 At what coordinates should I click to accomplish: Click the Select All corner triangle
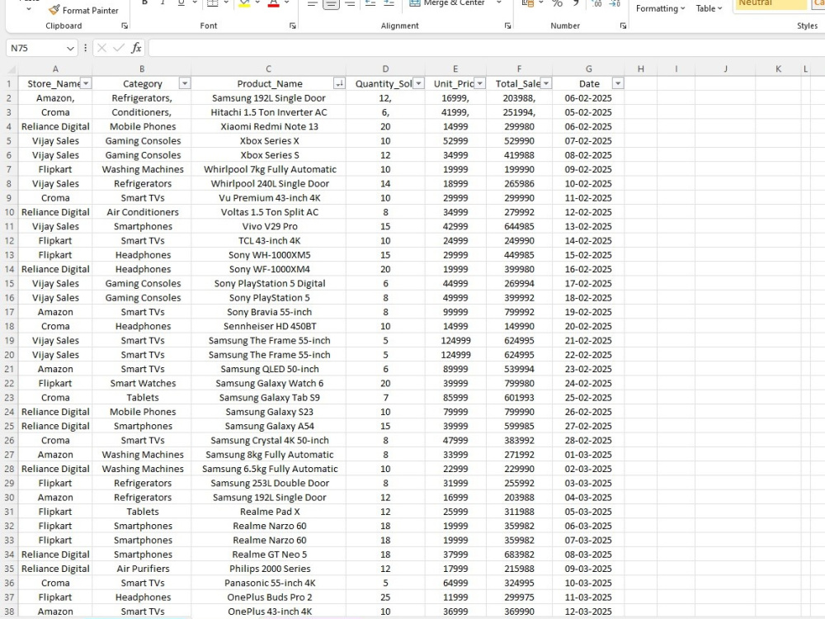click(11, 69)
